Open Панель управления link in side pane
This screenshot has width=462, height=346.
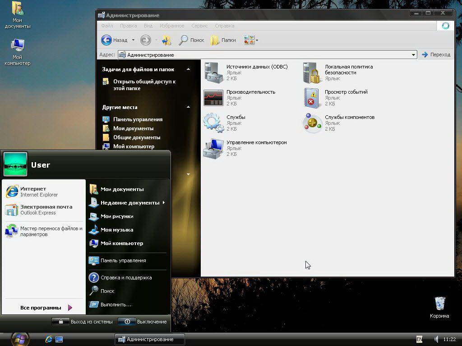click(138, 119)
